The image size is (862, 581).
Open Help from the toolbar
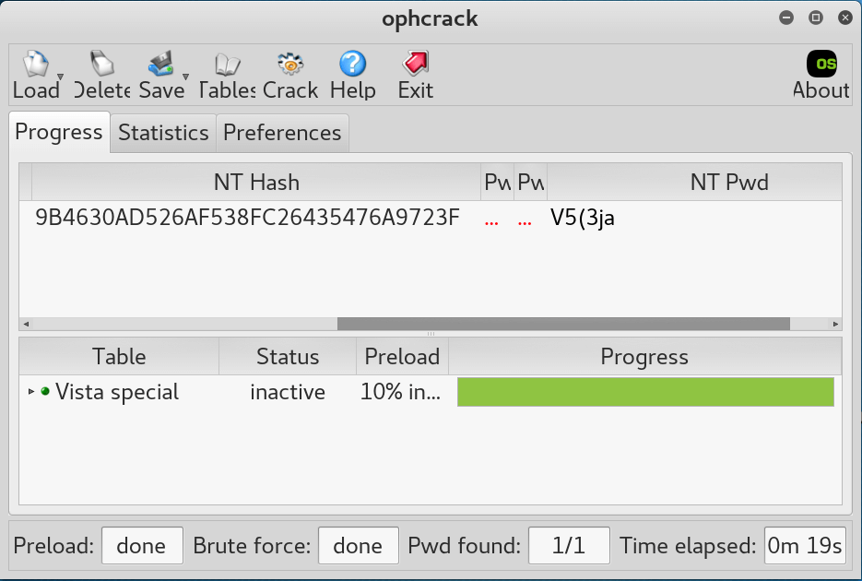click(x=352, y=65)
